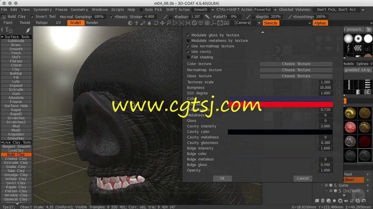The height and width of the screenshot is (209, 373).
Task: Toggle Steady Stroke checkbox
Action: coord(111,17)
